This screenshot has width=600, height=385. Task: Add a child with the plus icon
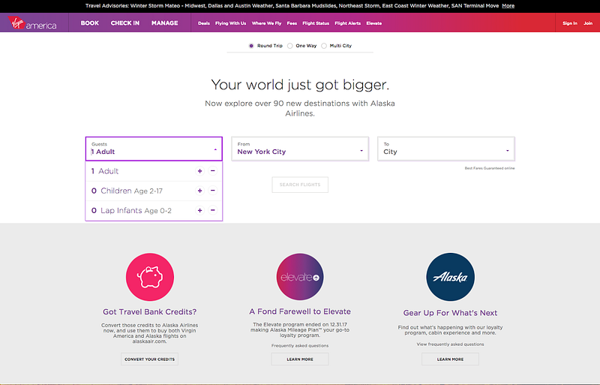coord(199,191)
